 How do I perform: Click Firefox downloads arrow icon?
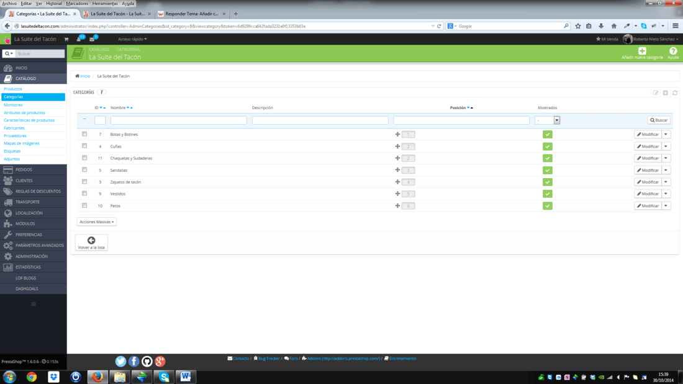pos(601,26)
